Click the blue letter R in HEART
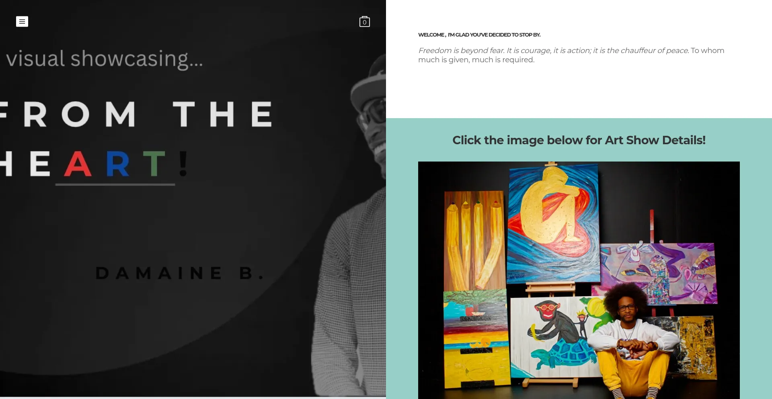 (118, 164)
